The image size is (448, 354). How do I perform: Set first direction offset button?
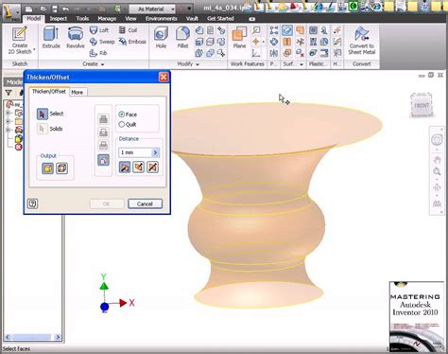125,167
